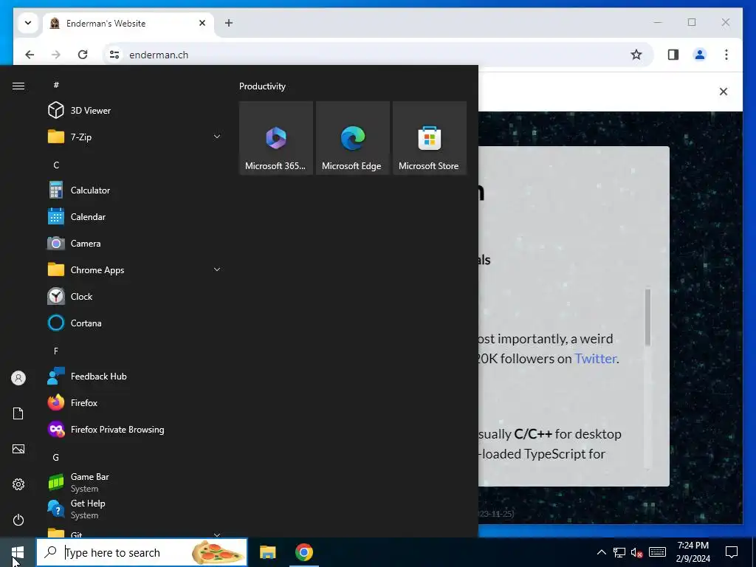Screen dimensions: 756x567
Task: Open Game Bar system app
Action: (x=135, y=482)
